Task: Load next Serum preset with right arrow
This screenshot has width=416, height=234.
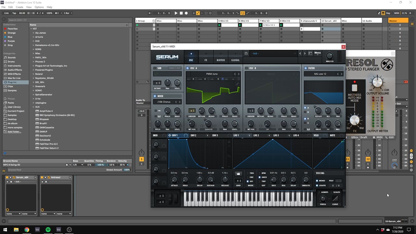Action: 305,53
